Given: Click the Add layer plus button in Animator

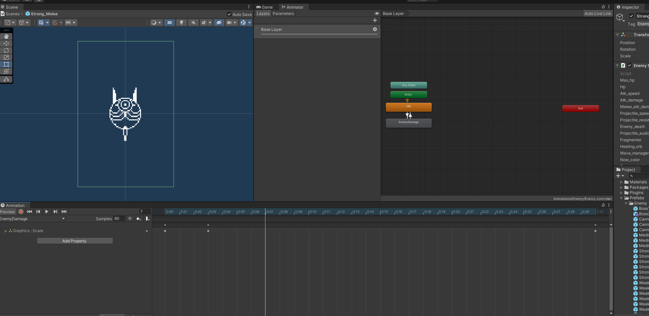Looking at the screenshot, I should (374, 20).
